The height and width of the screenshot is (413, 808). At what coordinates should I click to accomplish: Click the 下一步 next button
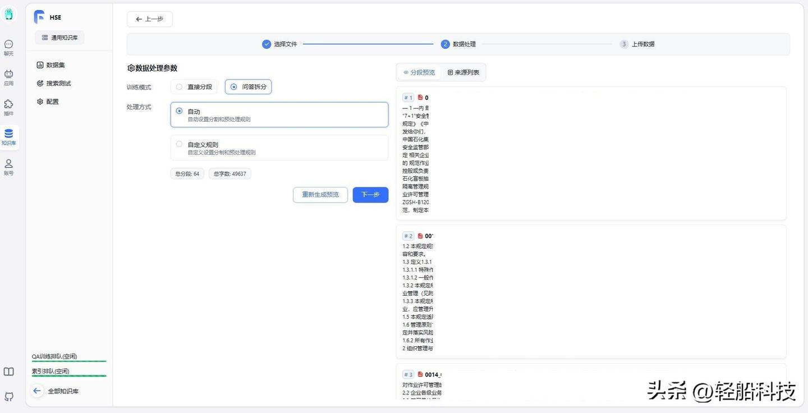(x=370, y=195)
